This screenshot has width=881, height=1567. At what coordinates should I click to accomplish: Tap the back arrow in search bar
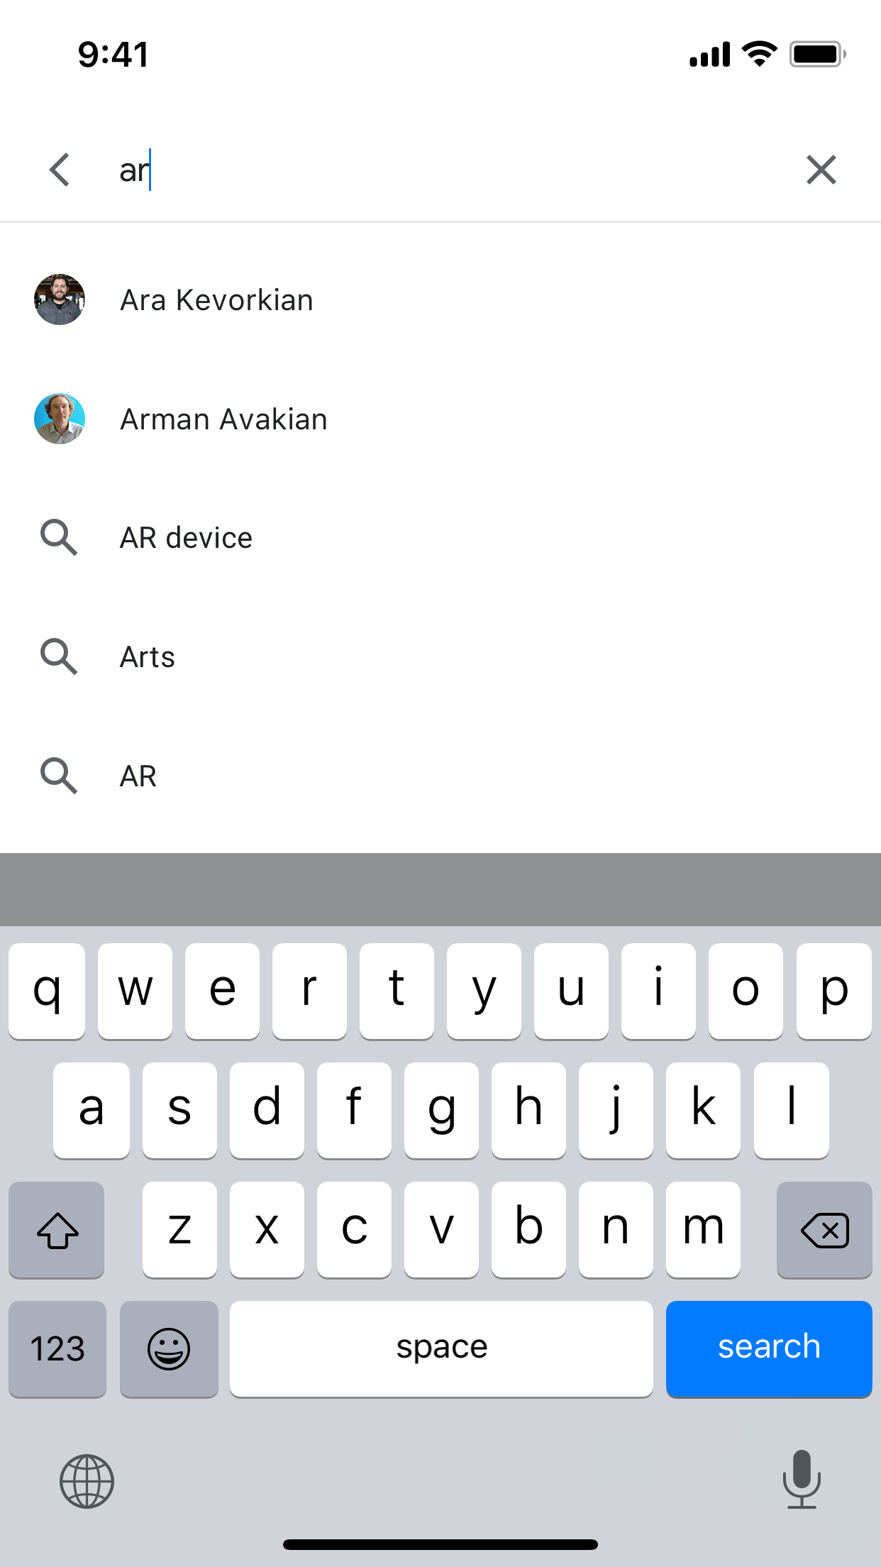pos(60,170)
